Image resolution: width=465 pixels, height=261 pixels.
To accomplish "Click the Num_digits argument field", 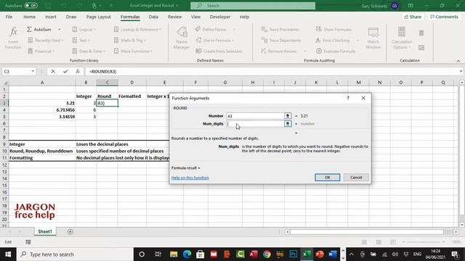I will tap(255, 124).
